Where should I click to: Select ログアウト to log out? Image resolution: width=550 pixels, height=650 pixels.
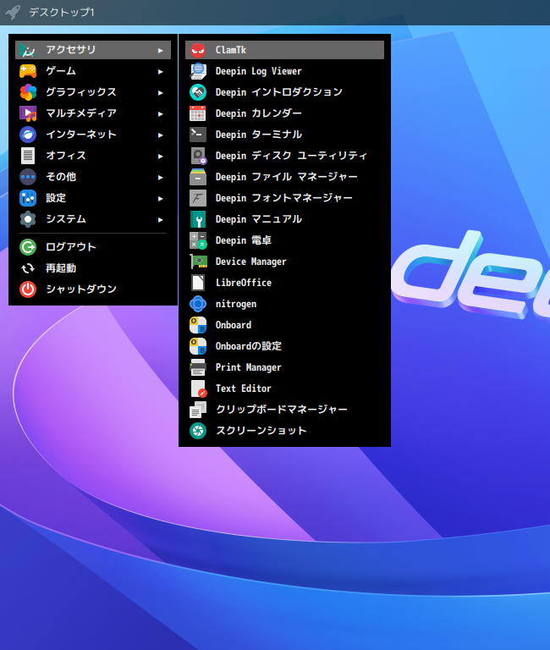[93, 247]
